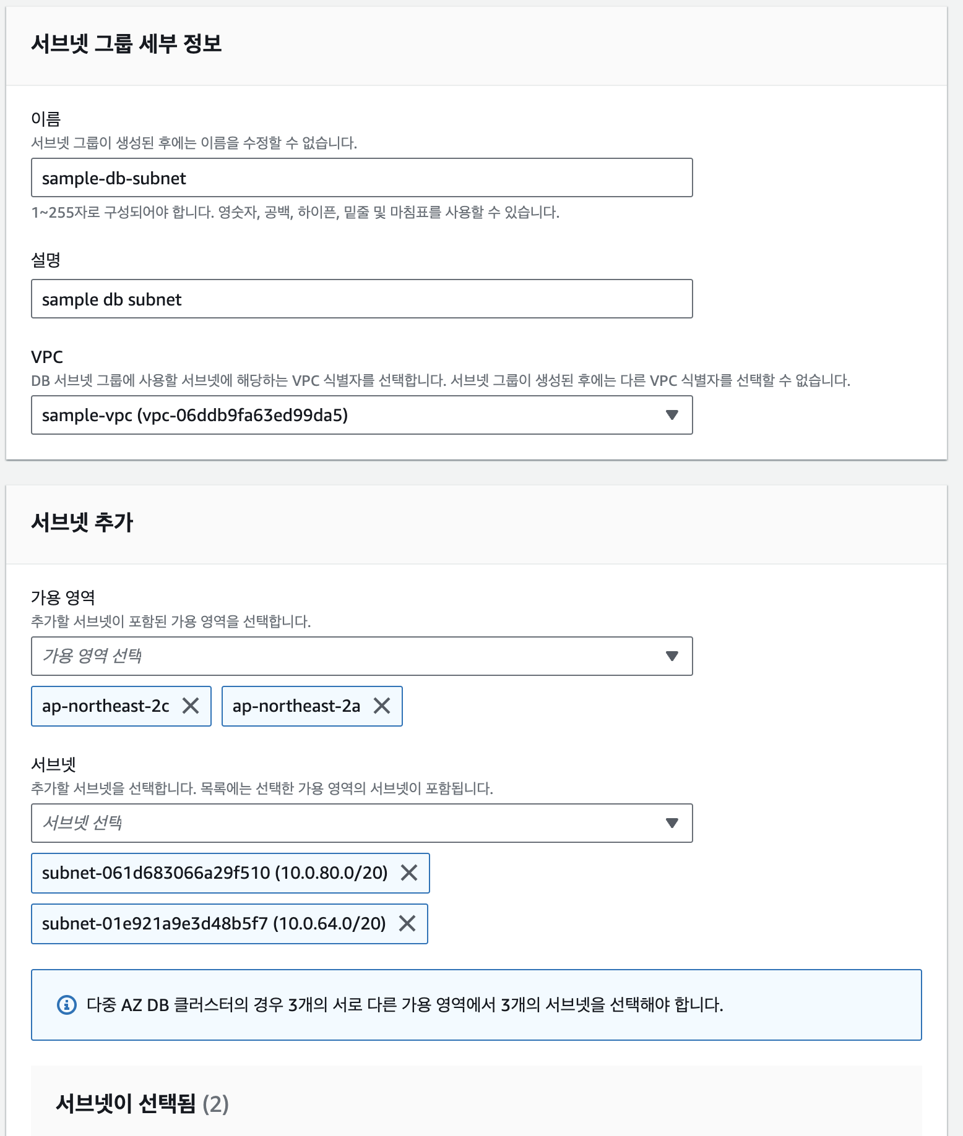Open the sample-vpc VPC selector
Viewport: 963px width, 1136px height.
point(347,415)
